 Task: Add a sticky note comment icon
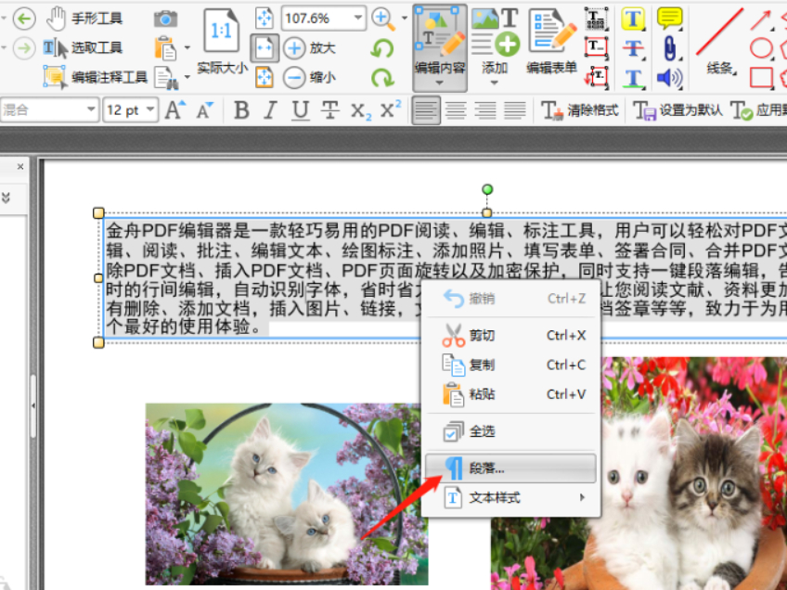(669, 18)
